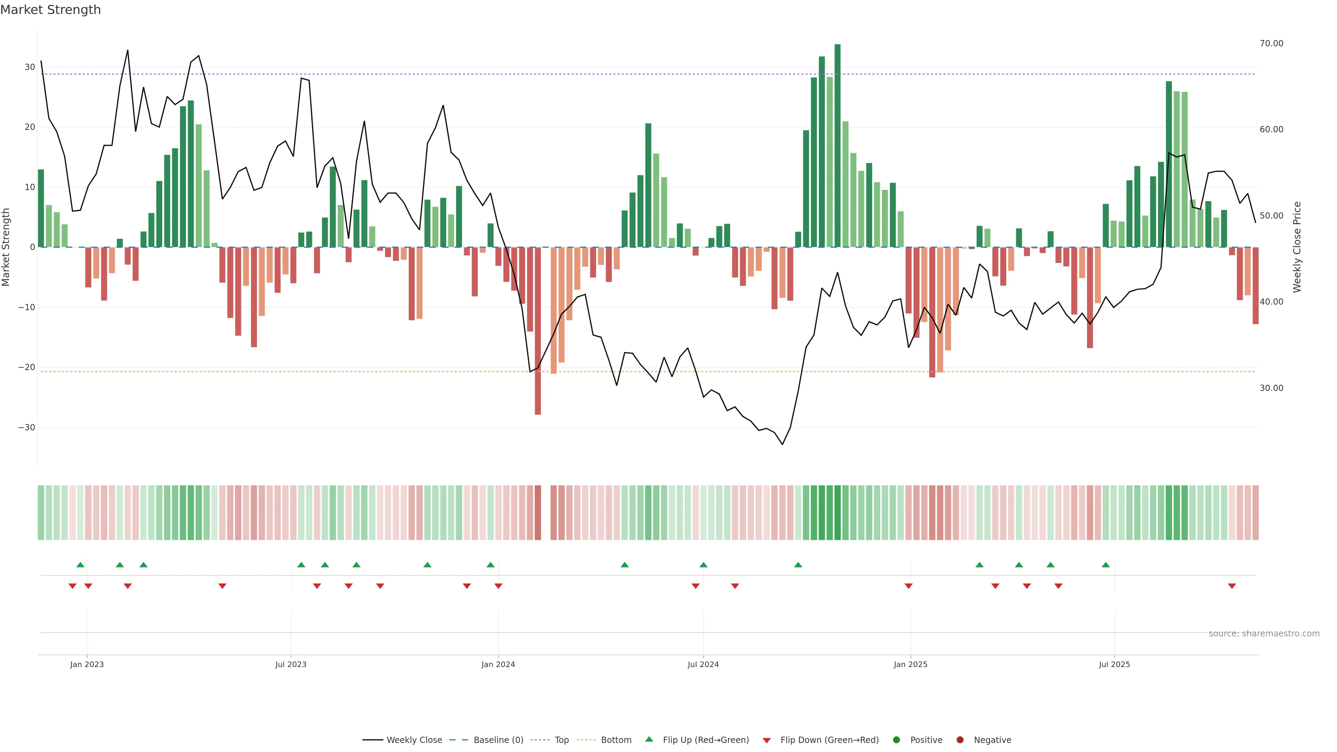
Task: Click the source: sharemaestro.com text
Action: tap(1264, 633)
